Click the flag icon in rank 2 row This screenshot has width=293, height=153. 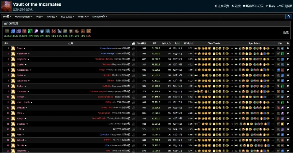coord(288,54)
